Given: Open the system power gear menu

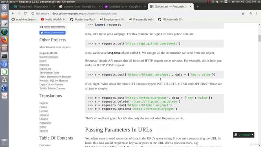Looking at the screenshot, I should (259, 2).
